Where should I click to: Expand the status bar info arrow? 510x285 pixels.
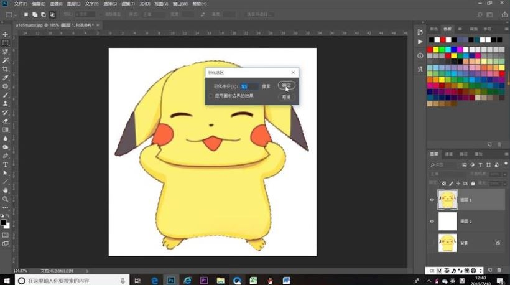[x=87, y=271]
